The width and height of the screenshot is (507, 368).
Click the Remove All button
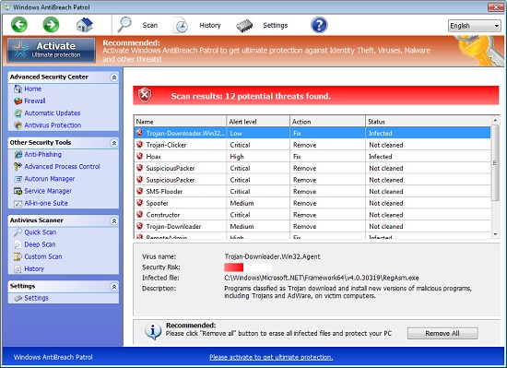coord(442,333)
